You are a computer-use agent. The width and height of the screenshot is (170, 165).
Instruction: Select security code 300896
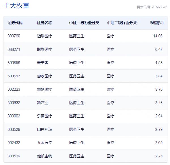14,63
